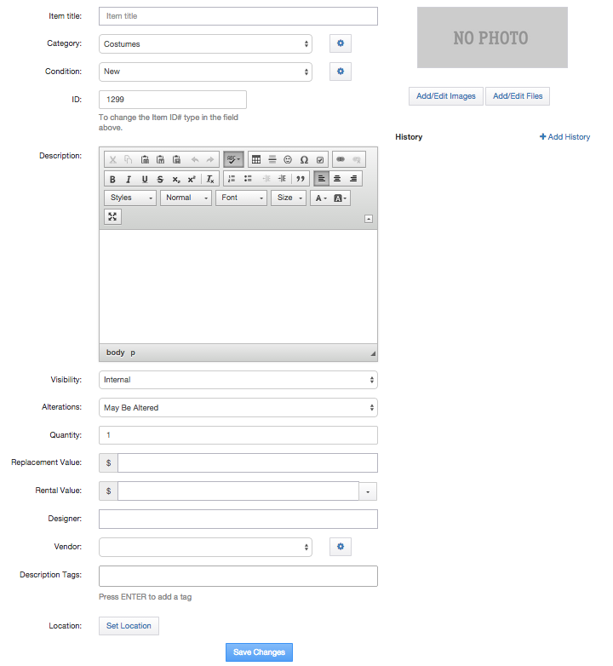Open the background color picker
613x666 pixels.
click(x=340, y=198)
